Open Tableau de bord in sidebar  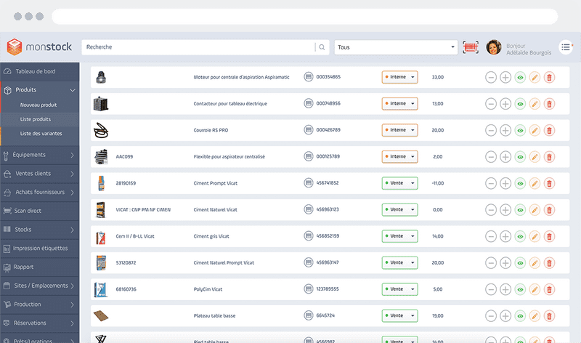[x=40, y=71]
